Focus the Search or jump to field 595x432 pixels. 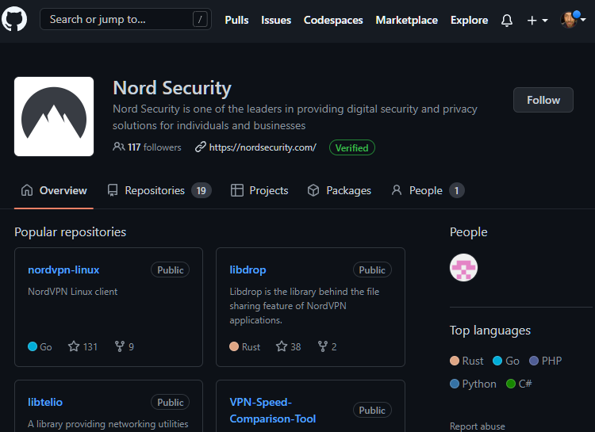[125, 19]
